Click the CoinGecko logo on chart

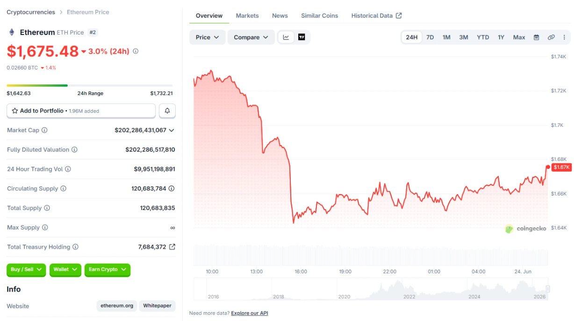(x=525, y=229)
